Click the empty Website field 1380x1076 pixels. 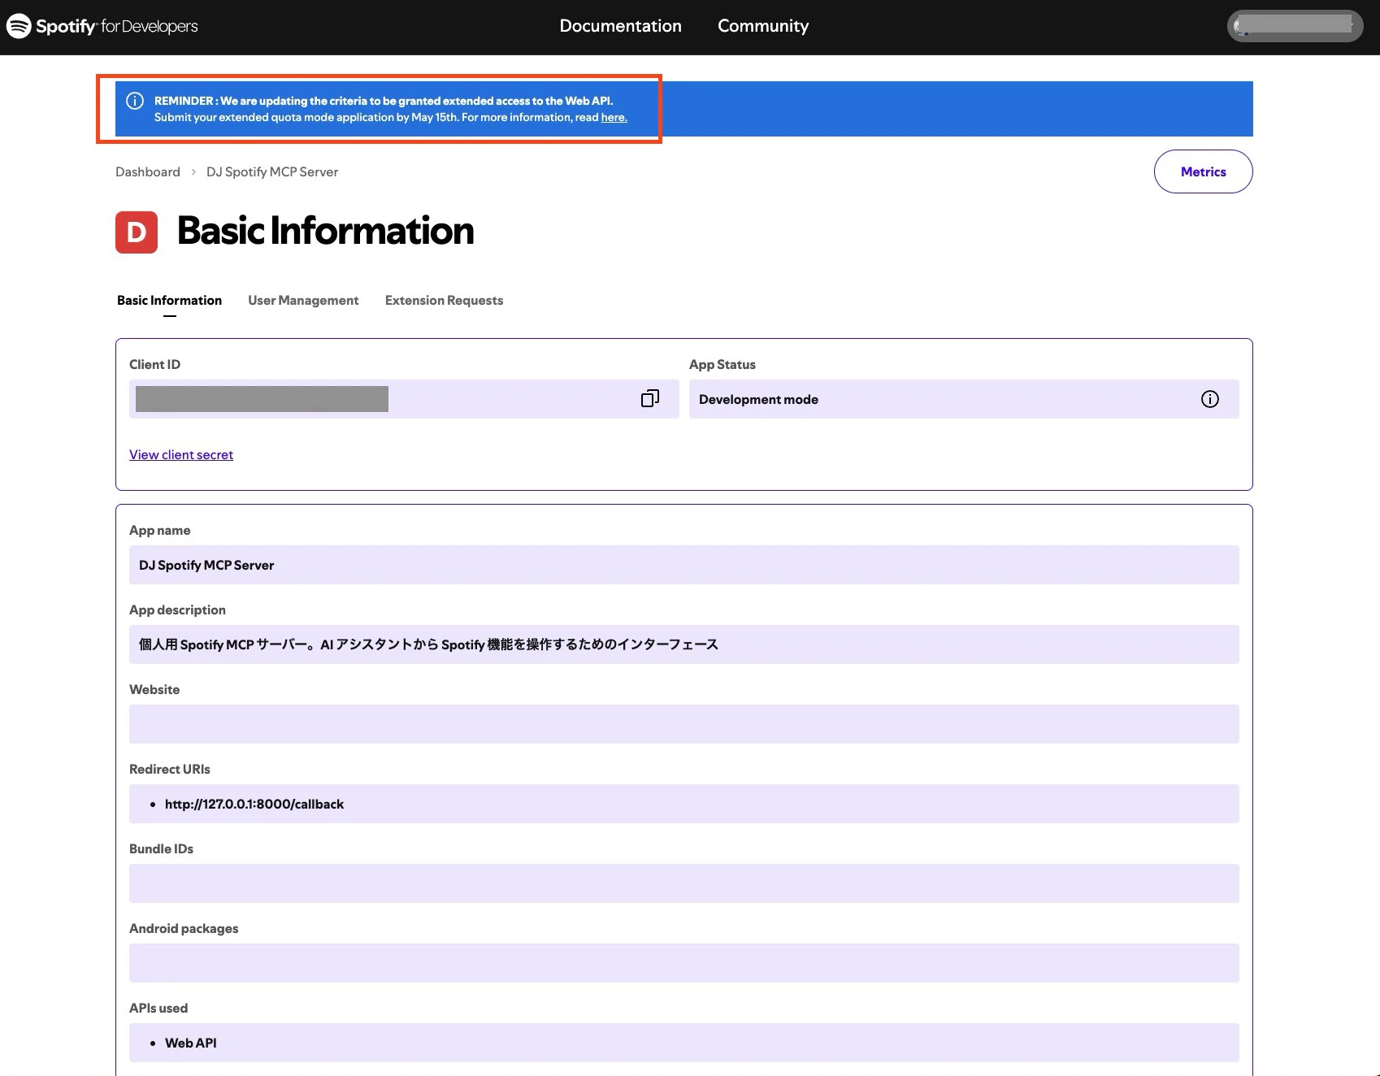[x=684, y=724]
